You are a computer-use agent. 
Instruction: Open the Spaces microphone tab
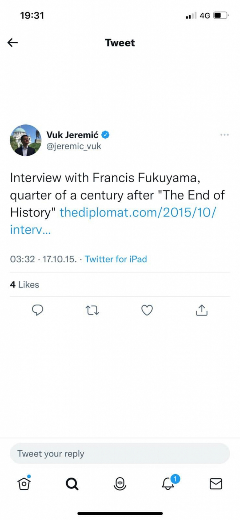120,483
